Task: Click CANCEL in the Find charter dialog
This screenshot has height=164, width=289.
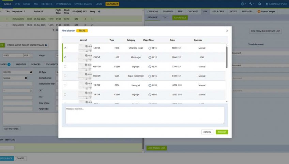Action: point(207,132)
